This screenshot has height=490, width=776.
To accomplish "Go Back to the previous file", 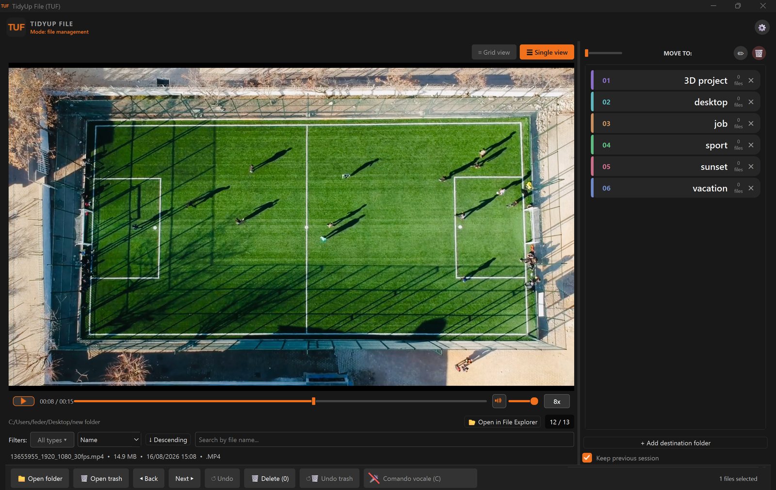I will (x=149, y=478).
